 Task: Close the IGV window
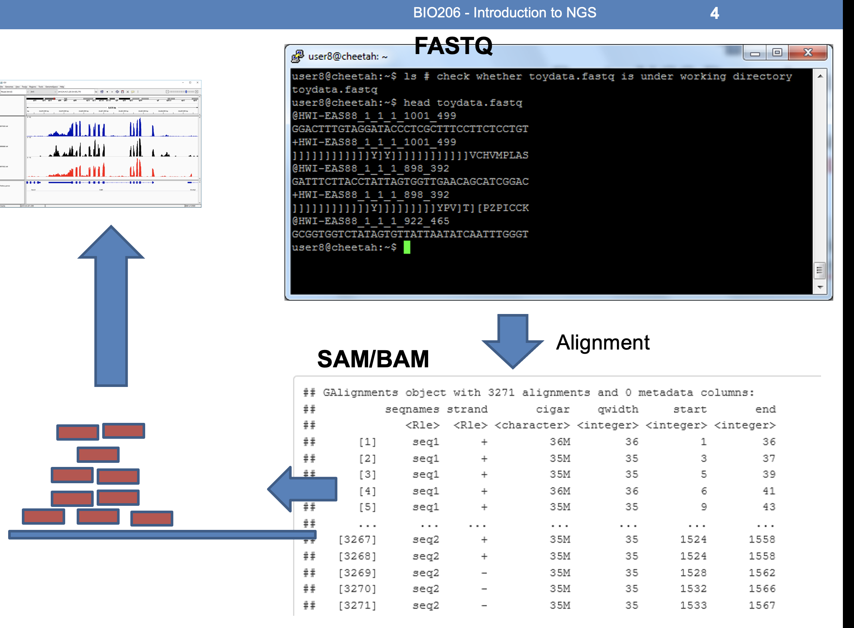click(197, 82)
